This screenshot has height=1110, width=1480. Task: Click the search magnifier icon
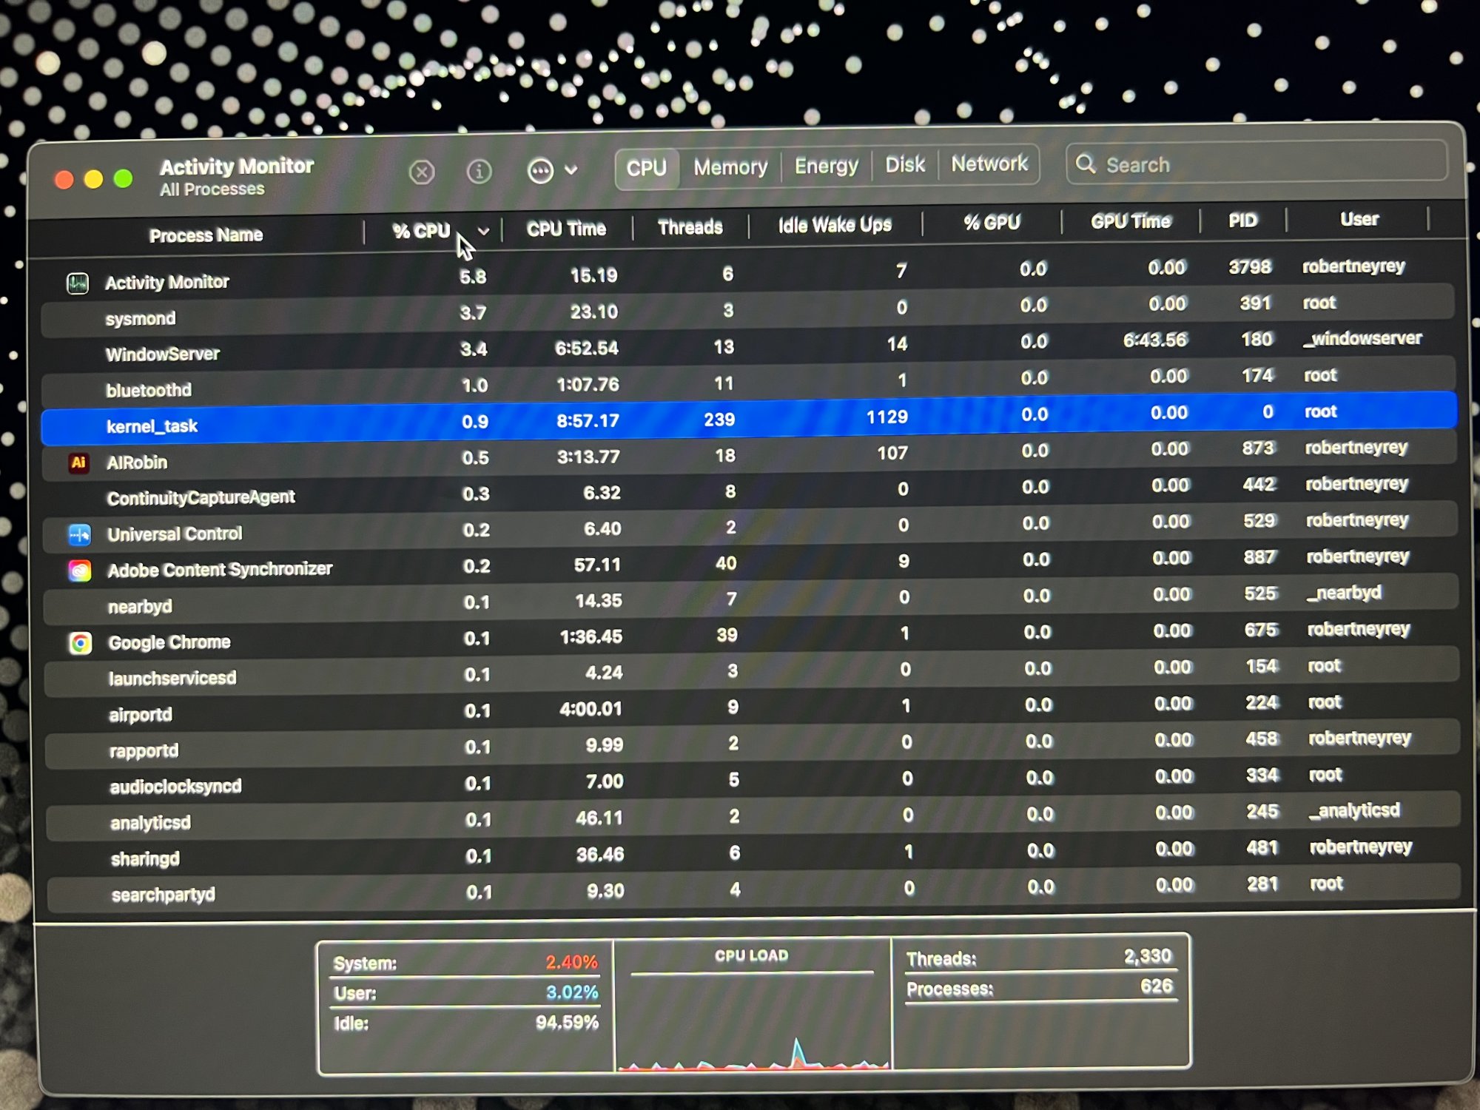1086,164
